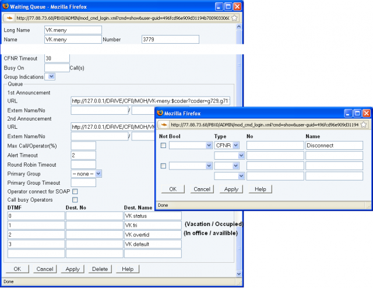373x289 pixels.
Task: Click the Round Robin Timeout field
Action: point(83,164)
